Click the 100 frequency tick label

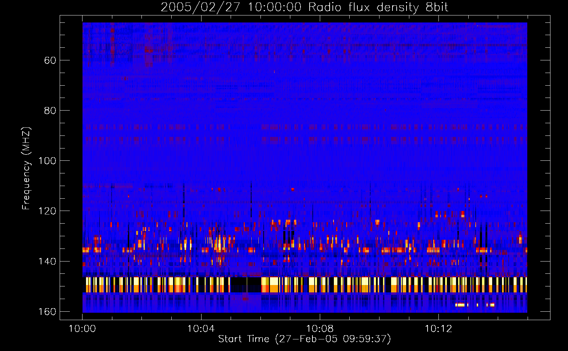[47, 161]
